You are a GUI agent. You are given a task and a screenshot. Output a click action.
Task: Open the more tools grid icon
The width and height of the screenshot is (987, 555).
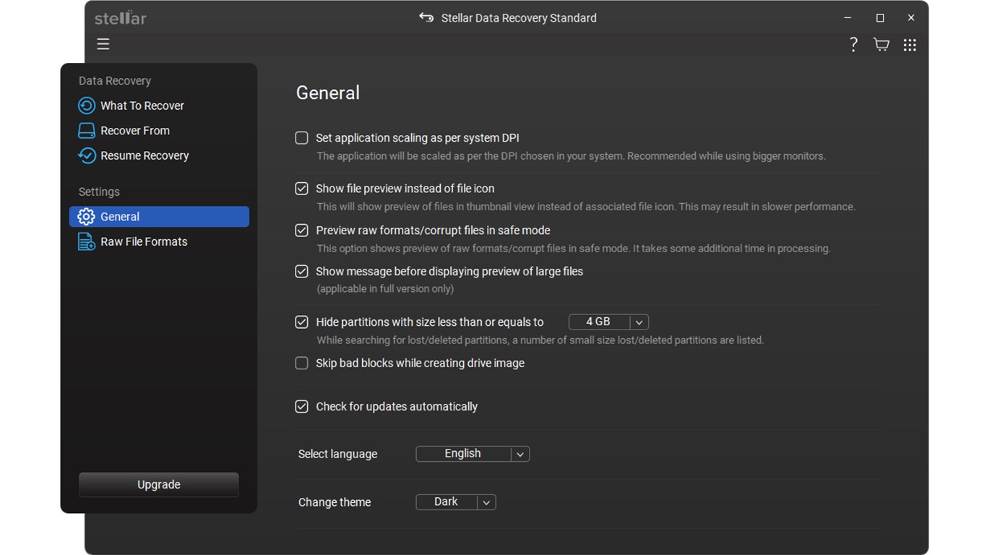click(910, 45)
